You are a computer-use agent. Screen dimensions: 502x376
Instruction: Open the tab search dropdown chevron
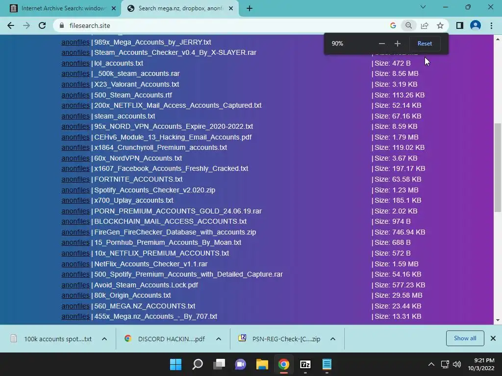pyautogui.click(x=423, y=7)
